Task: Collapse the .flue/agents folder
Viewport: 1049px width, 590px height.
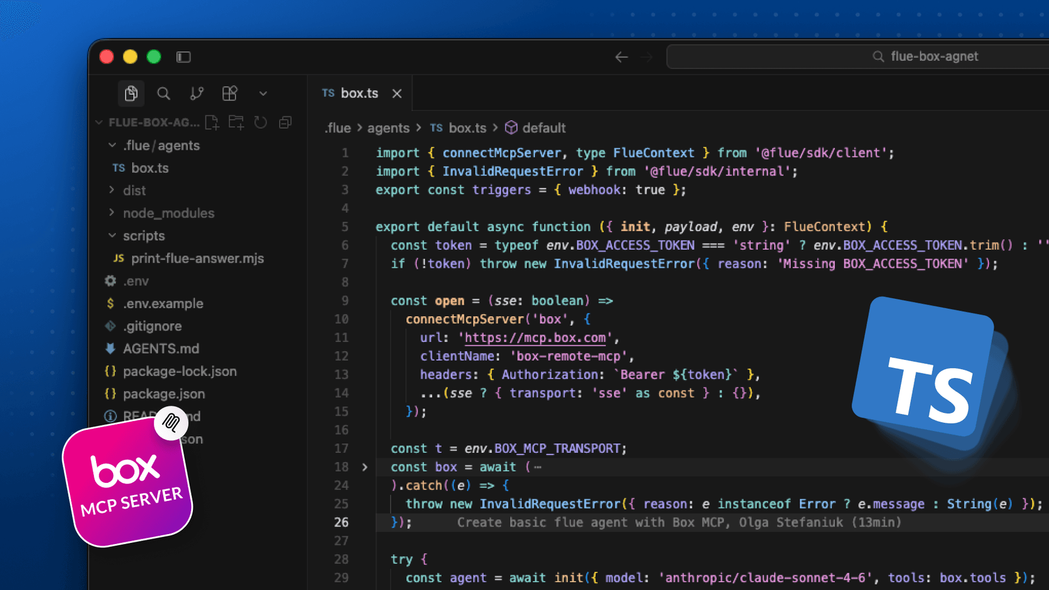Action: pos(112,145)
